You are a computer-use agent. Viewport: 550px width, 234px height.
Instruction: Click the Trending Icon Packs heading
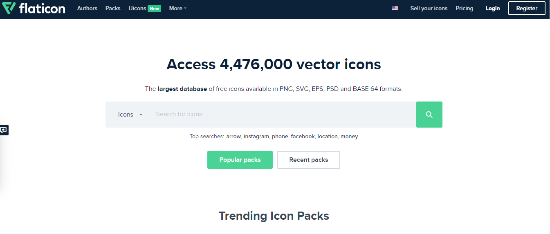tap(274, 216)
